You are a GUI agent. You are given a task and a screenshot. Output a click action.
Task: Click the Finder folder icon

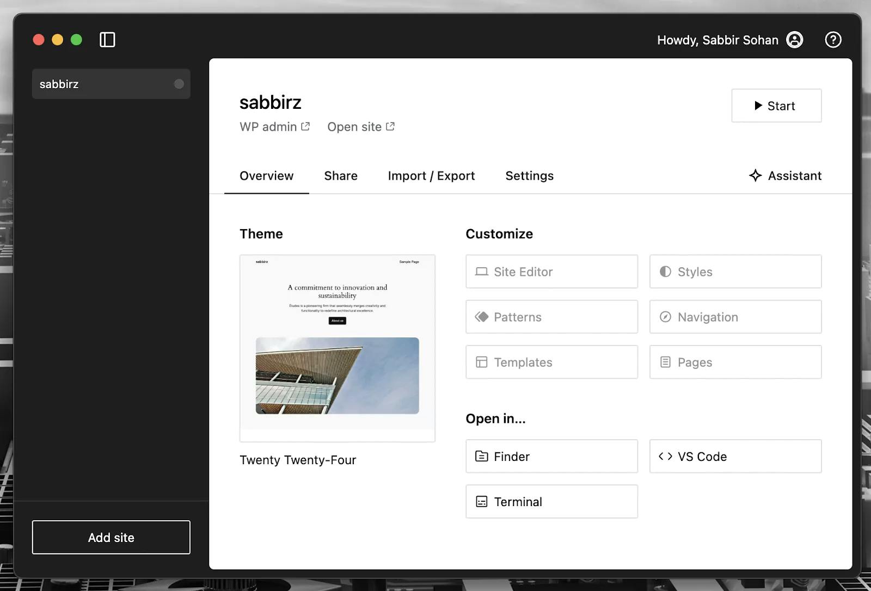coord(481,456)
